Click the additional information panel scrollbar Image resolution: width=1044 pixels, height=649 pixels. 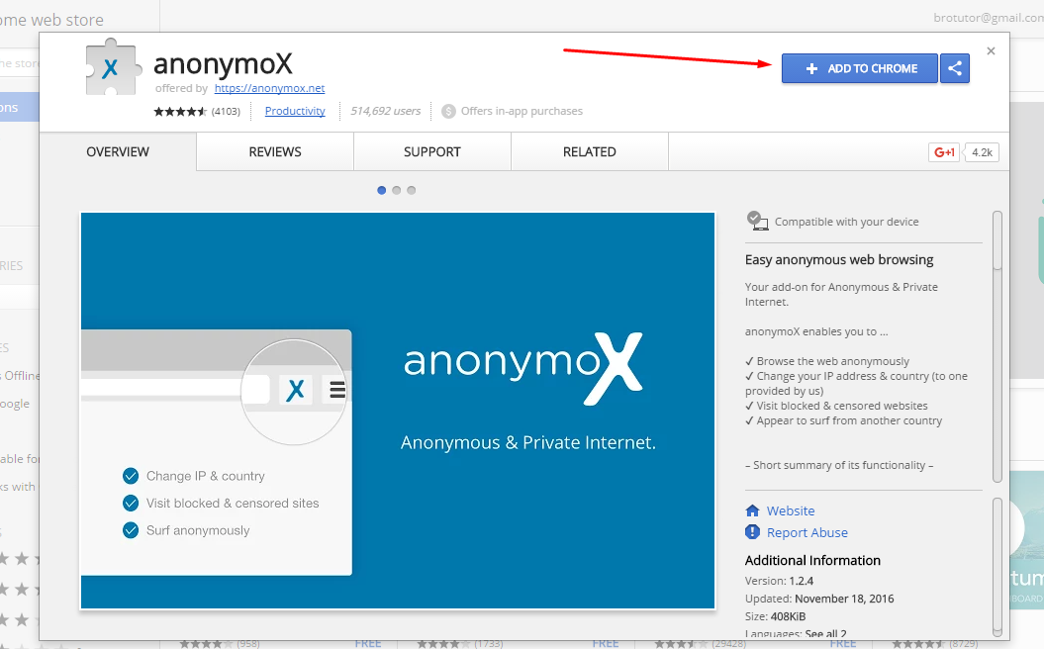coord(997,567)
